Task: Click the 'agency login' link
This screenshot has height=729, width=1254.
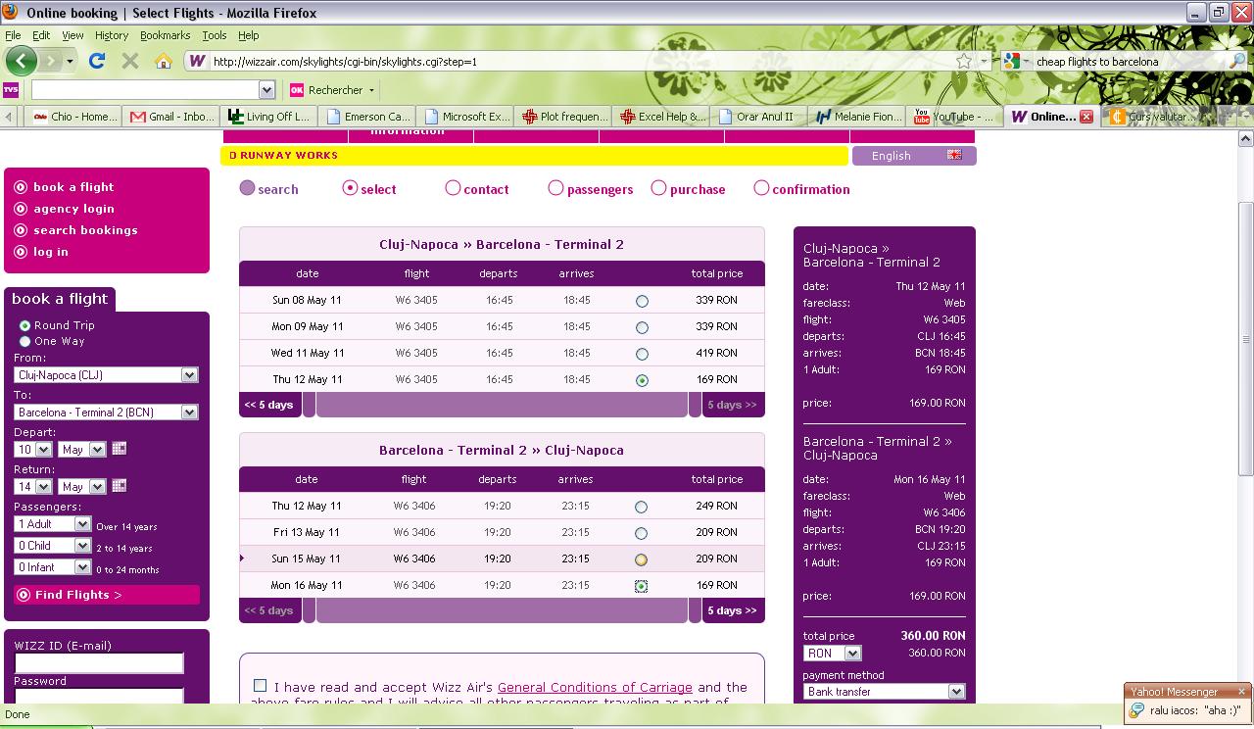Action: (73, 209)
